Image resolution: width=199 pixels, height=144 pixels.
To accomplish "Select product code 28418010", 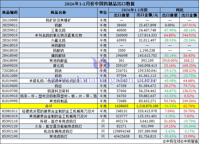I will point(10,45).
